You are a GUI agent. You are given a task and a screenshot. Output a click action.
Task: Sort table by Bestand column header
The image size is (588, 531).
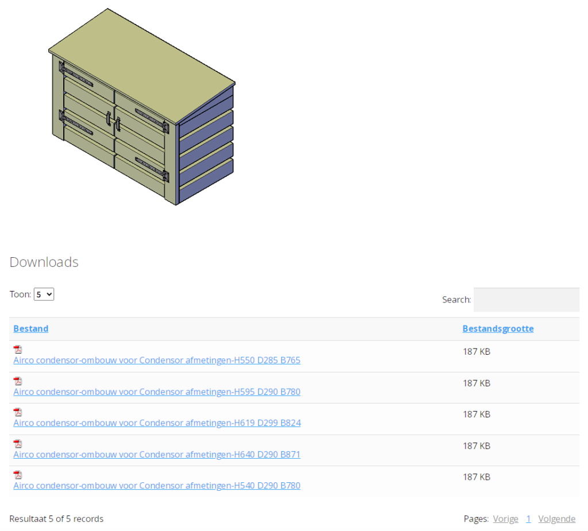[x=31, y=329]
